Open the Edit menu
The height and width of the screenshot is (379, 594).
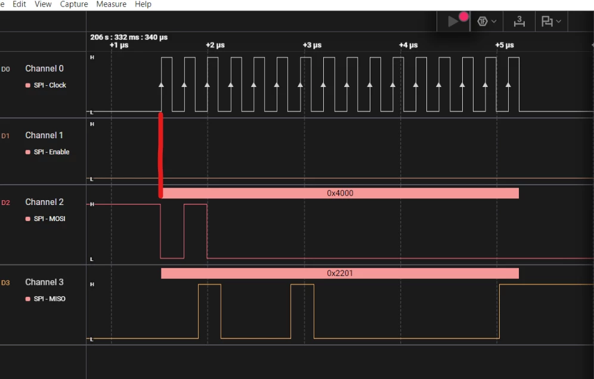pos(19,4)
